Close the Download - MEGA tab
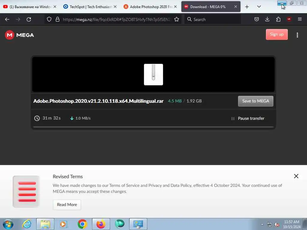Screen dimensions: 307x230 click(236, 7)
